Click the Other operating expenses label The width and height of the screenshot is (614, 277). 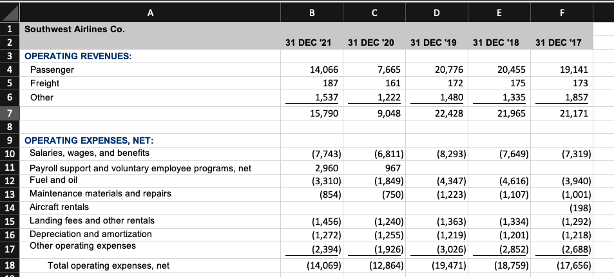coord(83,245)
